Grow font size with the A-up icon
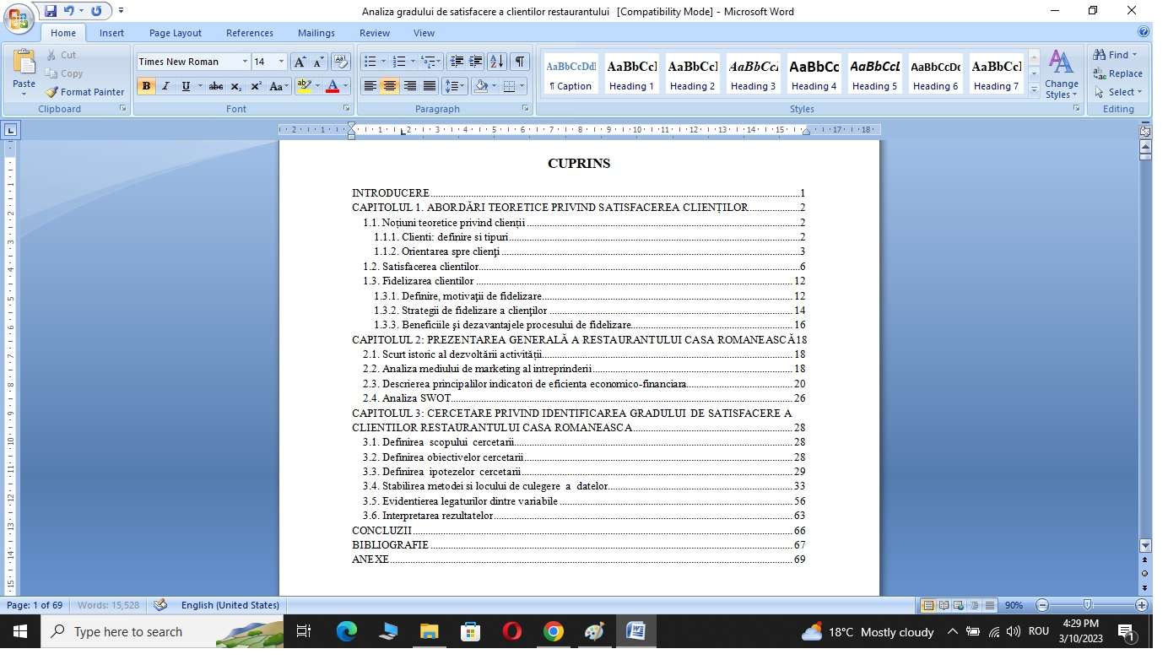The height and width of the screenshot is (665, 1168). [x=300, y=62]
